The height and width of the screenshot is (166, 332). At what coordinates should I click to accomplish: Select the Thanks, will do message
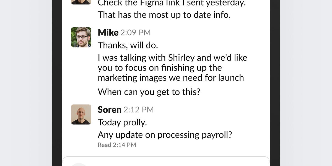[128, 45]
